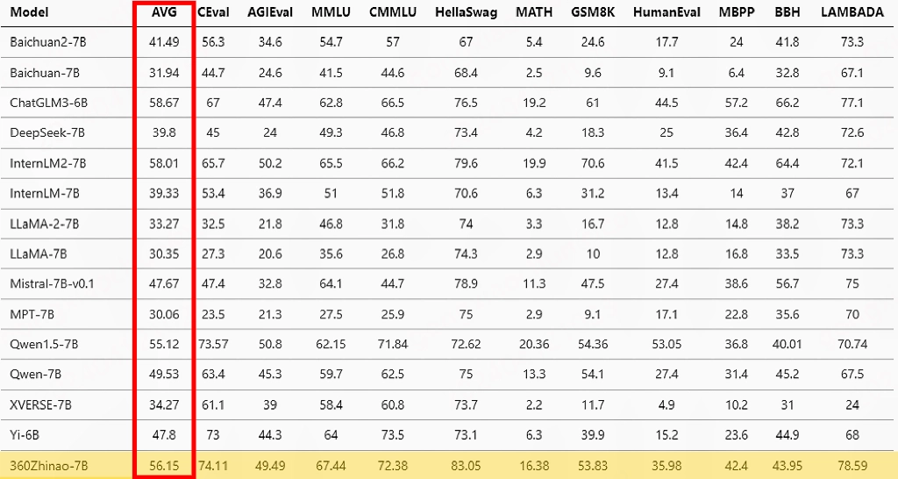Select the DeepSeek-7B row label
Screen dimensions: 898x479
pyautogui.click(x=46, y=132)
